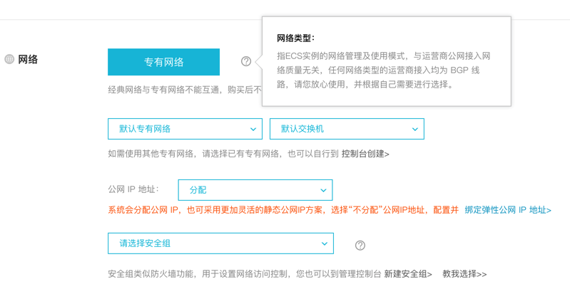This screenshot has height=294, width=570.
Task: Click the help icon beside 请选择安全组
Action: pyautogui.click(x=360, y=245)
